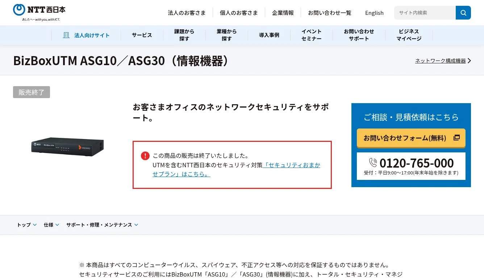Jump to サポート・修理・メンテナンス section

point(102,225)
